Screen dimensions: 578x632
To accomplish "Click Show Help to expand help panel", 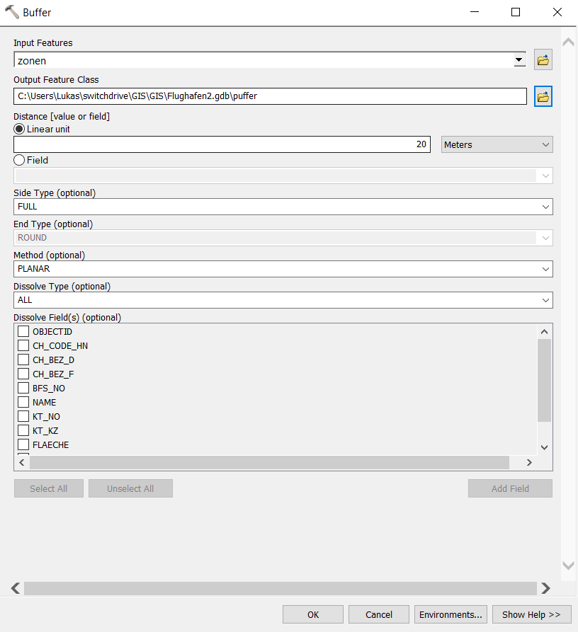I will pos(531,614).
